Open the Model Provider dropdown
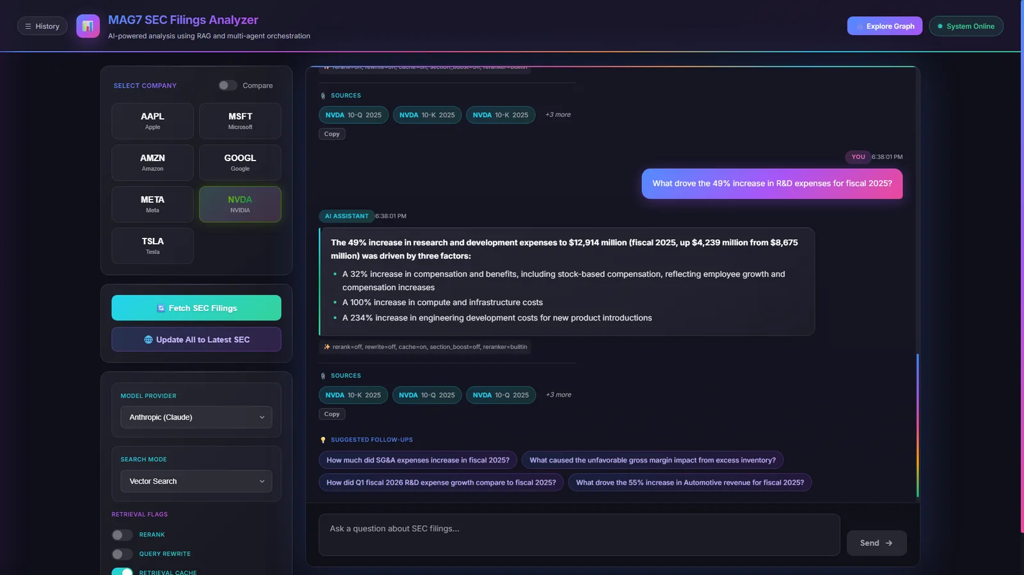This screenshot has width=1024, height=575. click(x=196, y=417)
